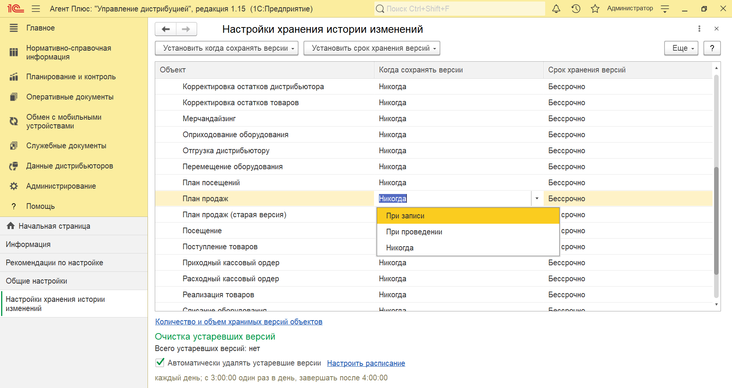
Task: Open the Информация tab
Action: (74, 244)
